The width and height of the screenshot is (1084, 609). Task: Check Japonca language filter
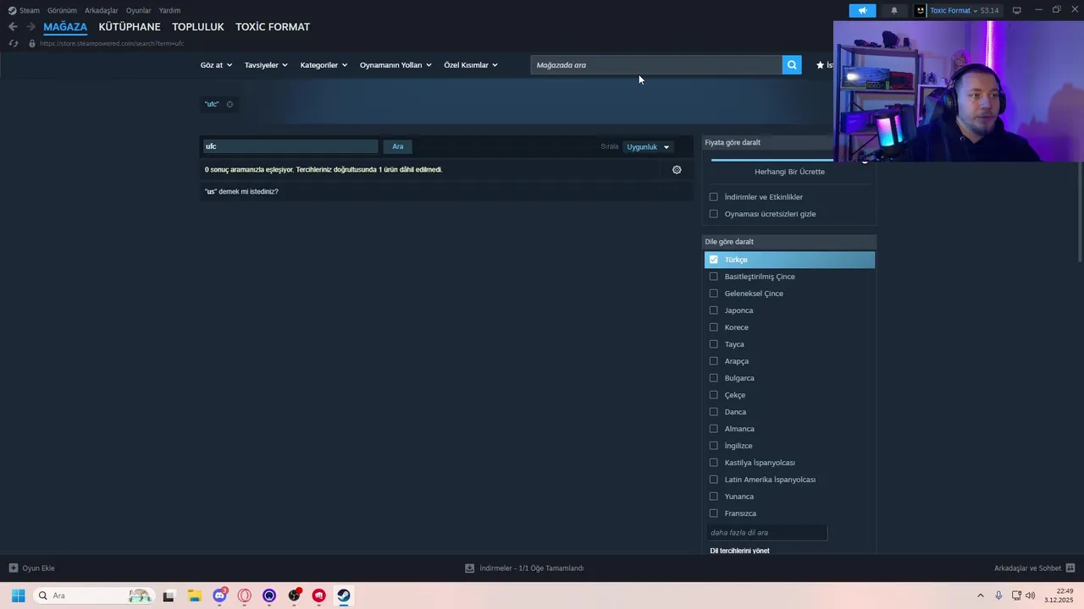(x=713, y=310)
